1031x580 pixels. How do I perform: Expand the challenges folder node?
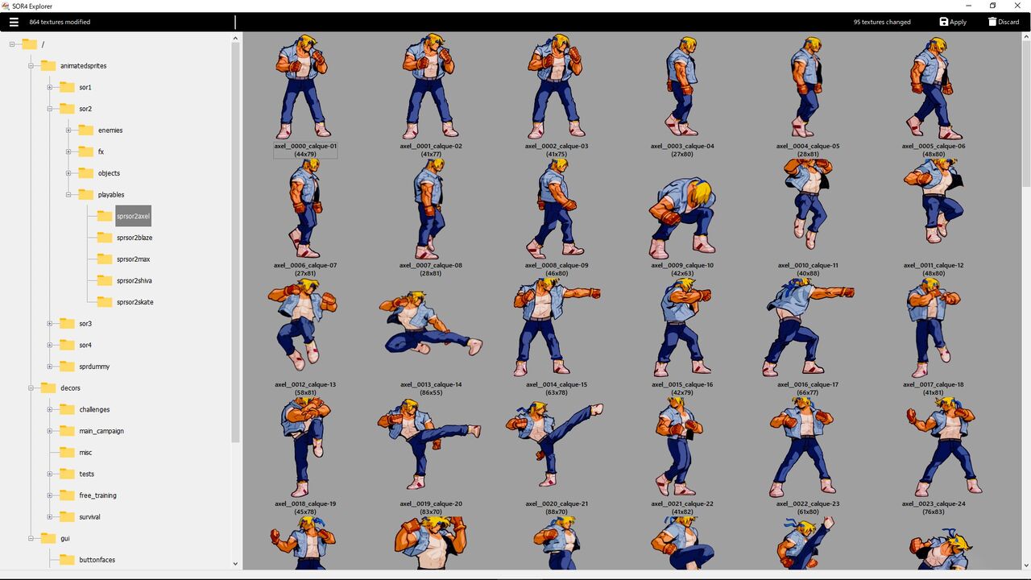[50, 409]
